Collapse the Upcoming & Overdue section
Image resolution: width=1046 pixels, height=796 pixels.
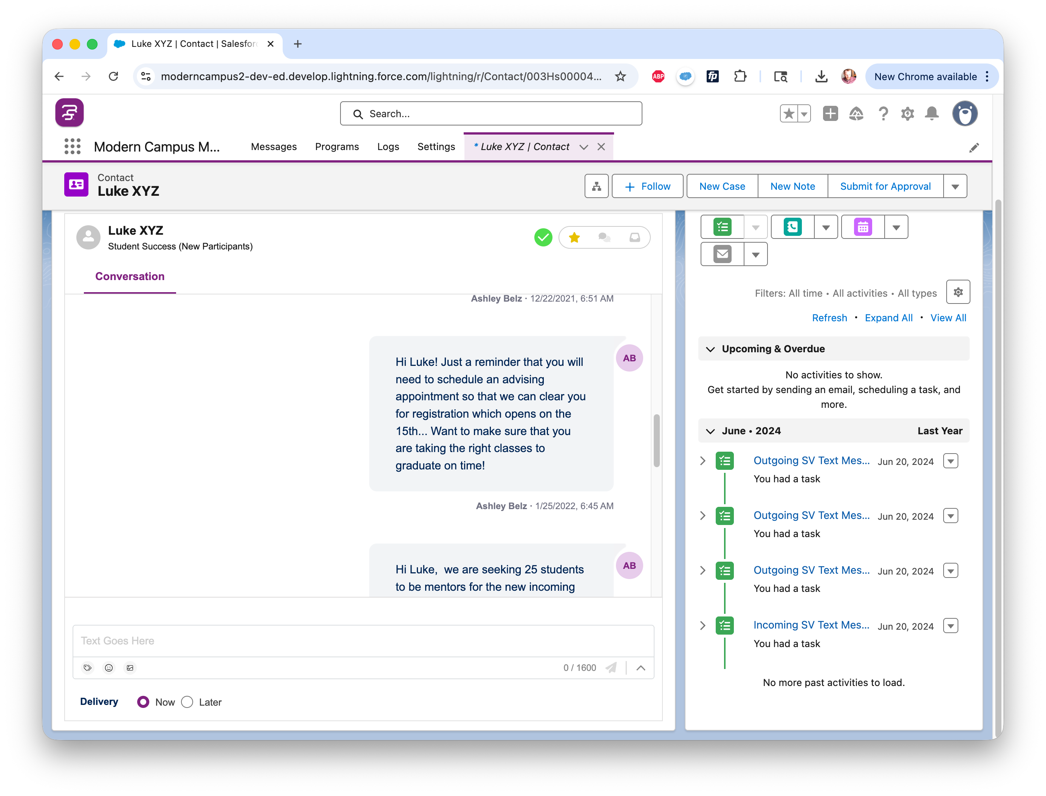tap(710, 349)
